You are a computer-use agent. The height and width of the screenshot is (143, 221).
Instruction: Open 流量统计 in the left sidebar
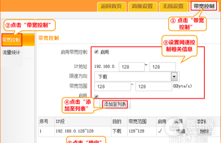(11, 52)
